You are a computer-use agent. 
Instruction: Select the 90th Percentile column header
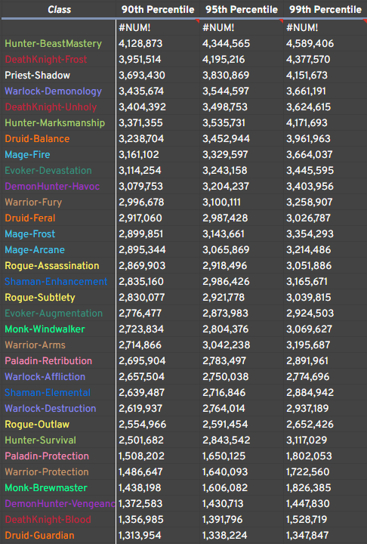click(158, 9)
